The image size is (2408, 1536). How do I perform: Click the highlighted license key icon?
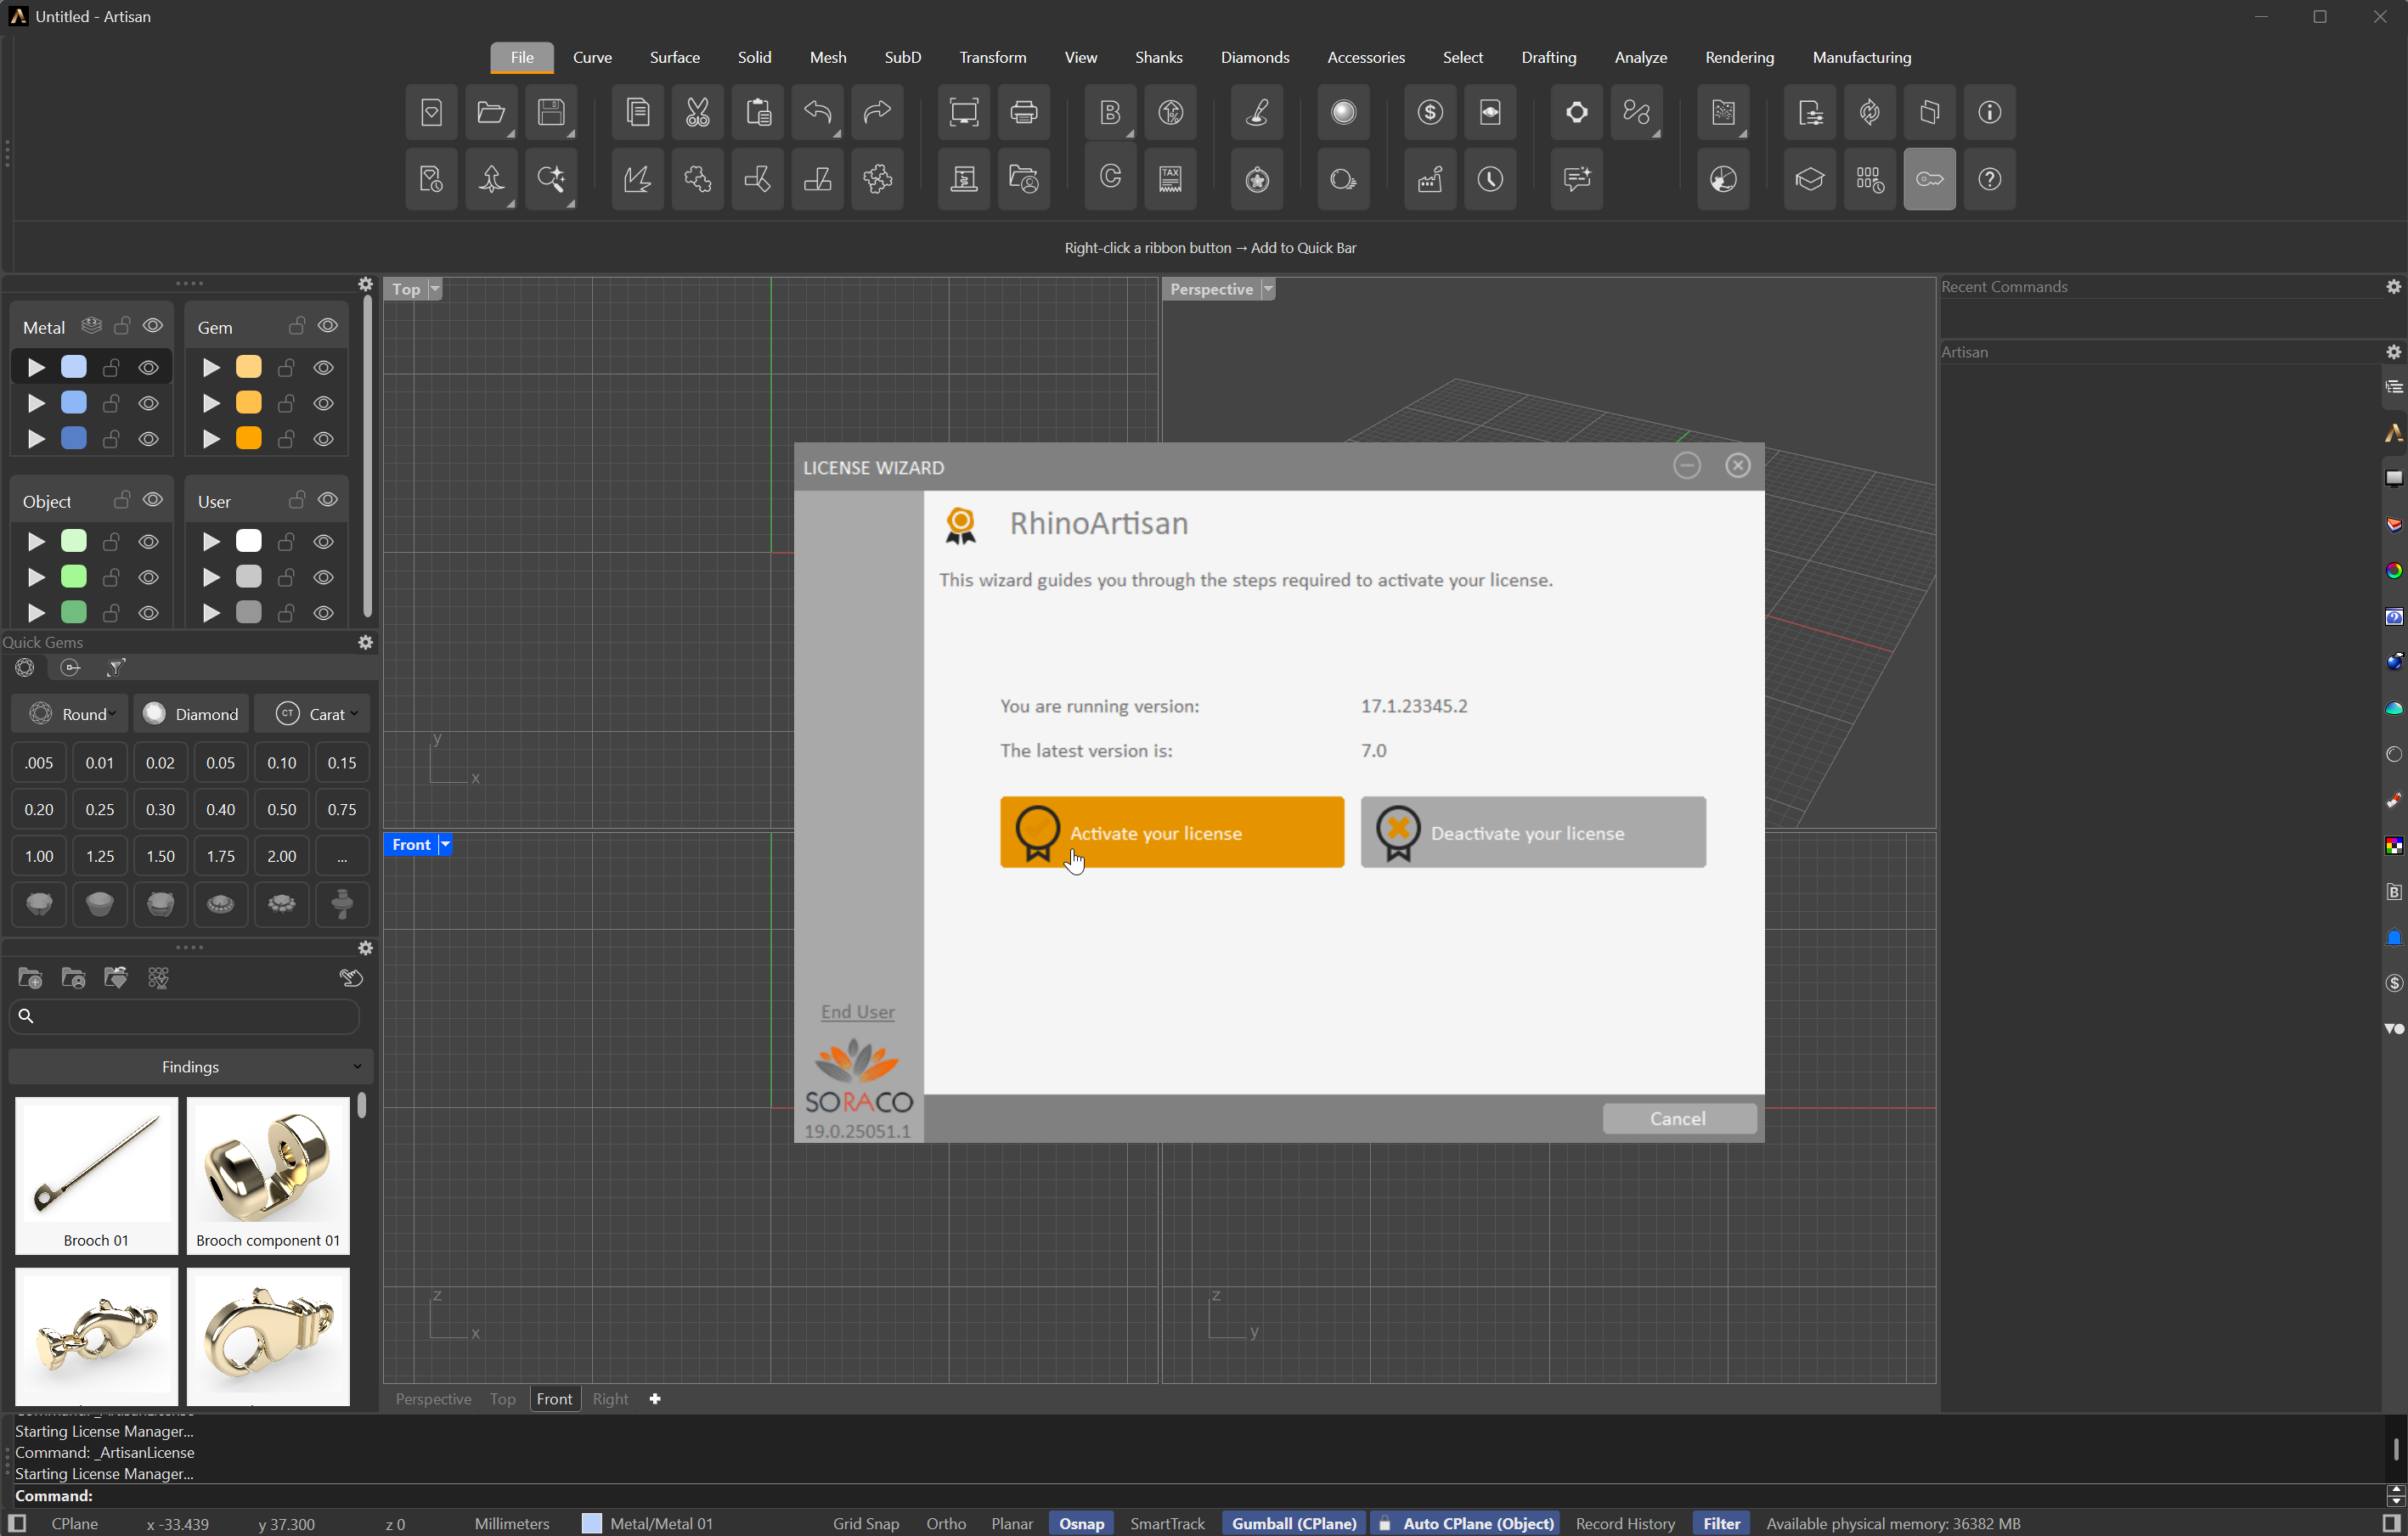click(x=1929, y=179)
